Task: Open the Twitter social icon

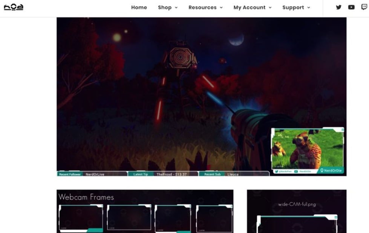Action: 338,7
